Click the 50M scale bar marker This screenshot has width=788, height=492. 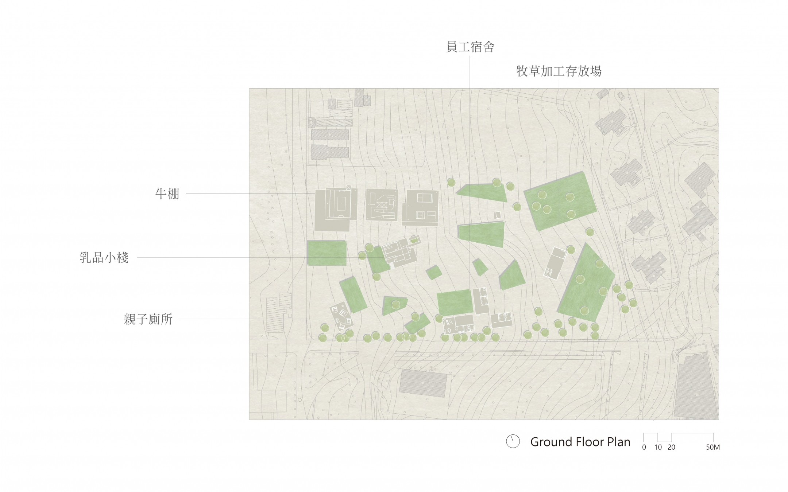coord(713,447)
